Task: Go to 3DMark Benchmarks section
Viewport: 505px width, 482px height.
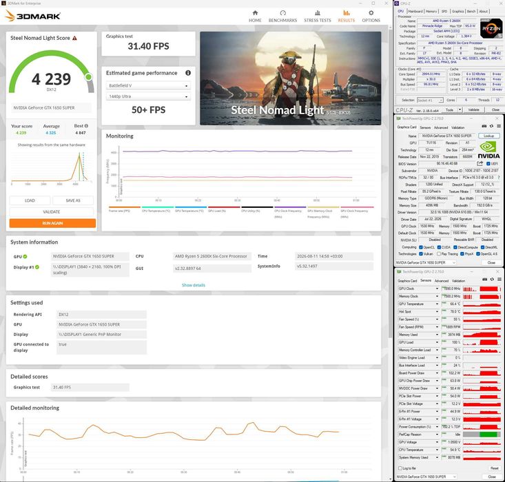Action: [x=282, y=16]
